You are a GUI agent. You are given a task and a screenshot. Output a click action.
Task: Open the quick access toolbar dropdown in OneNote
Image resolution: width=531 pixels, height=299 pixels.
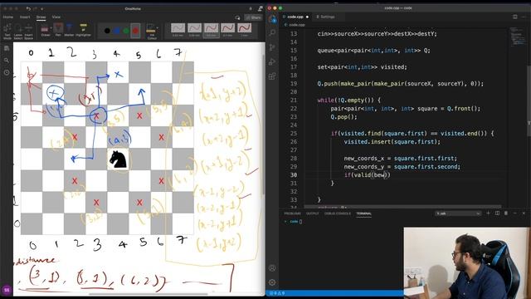coord(42,8)
